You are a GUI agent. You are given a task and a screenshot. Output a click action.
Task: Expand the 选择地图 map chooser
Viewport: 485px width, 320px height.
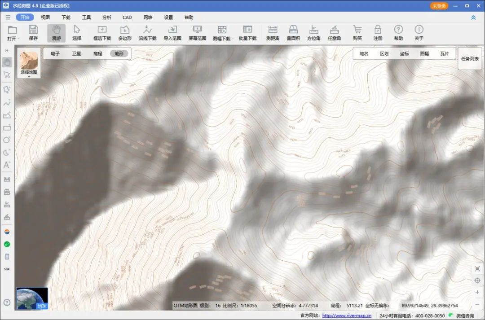(29, 63)
